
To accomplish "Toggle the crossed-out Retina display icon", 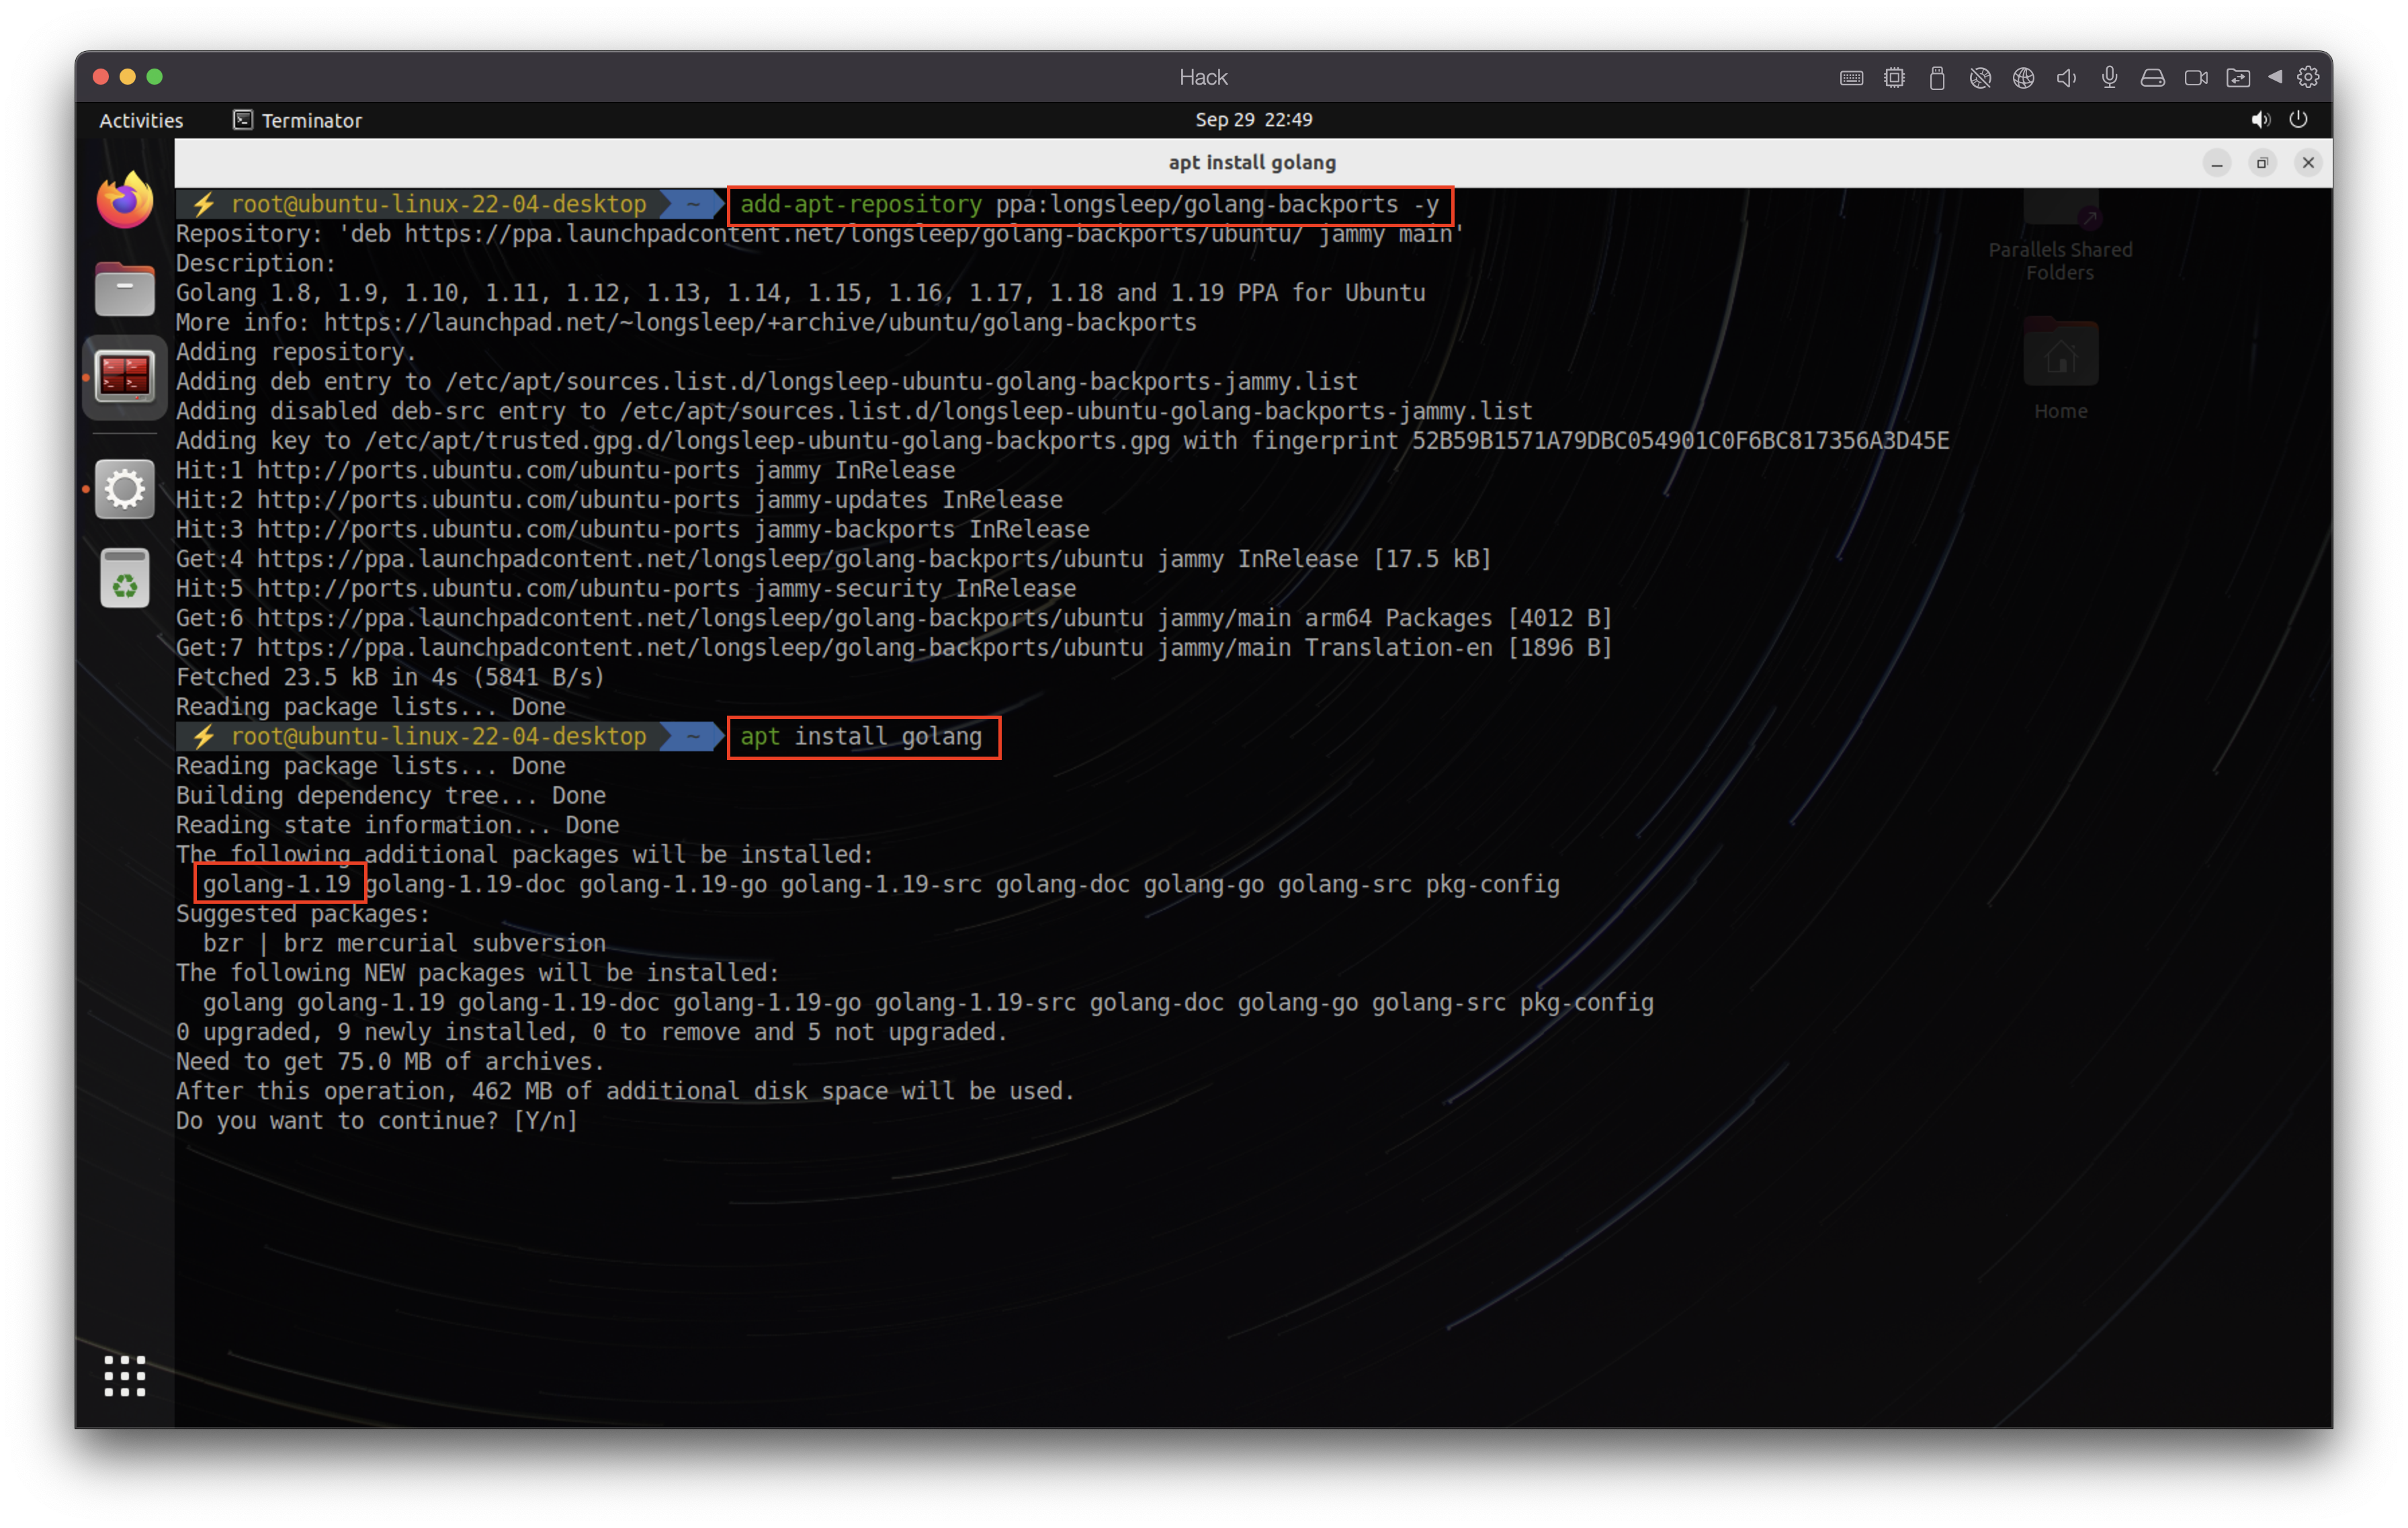I will [x=1980, y=78].
